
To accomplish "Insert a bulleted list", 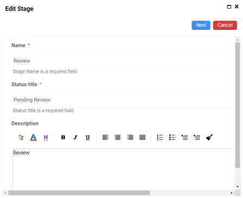I will tap(172, 138).
